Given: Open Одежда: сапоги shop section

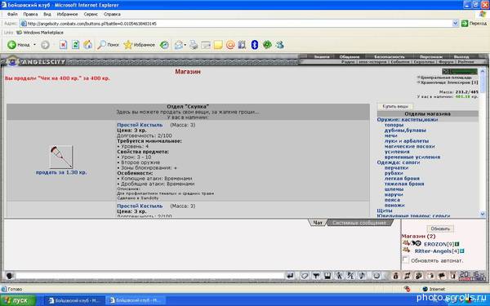Looking at the screenshot, I should pyautogui.click(x=399, y=162).
